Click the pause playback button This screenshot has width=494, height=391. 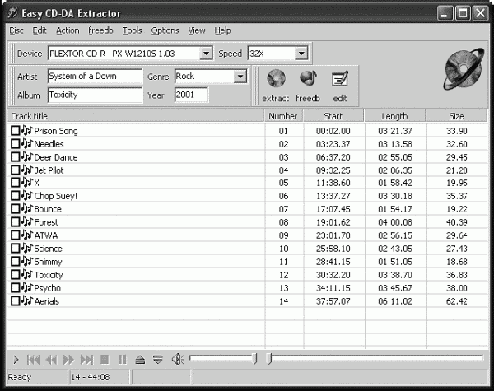click(122, 359)
